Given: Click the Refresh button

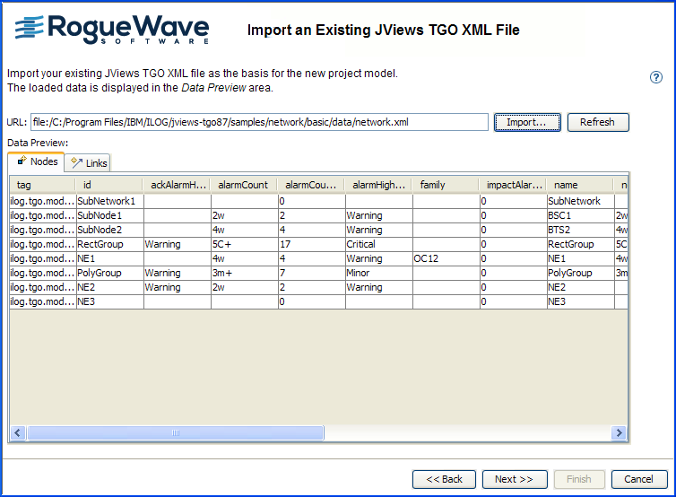Looking at the screenshot, I should 597,122.
